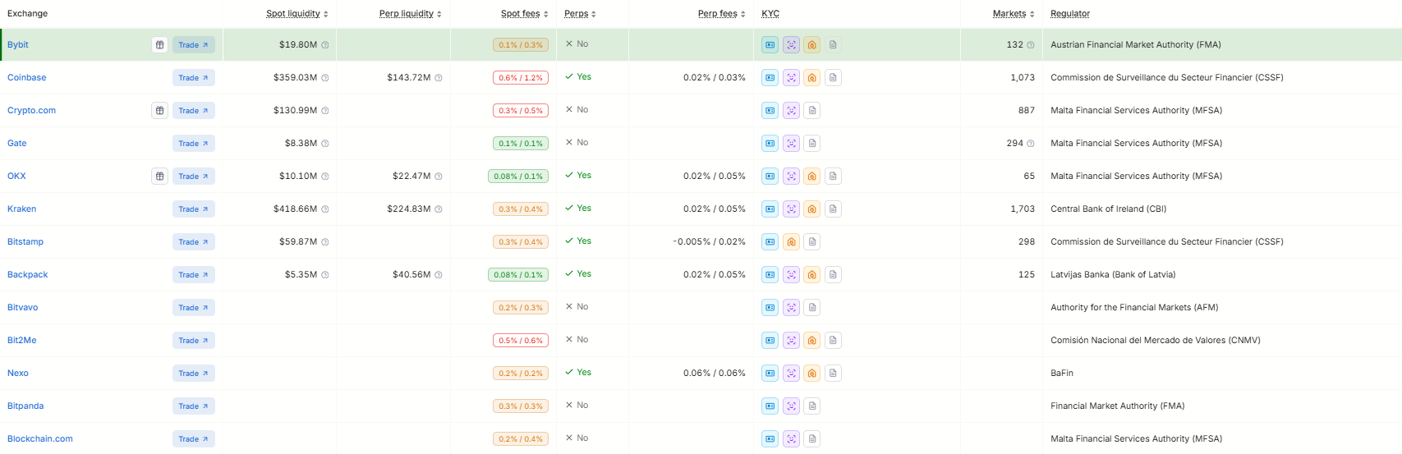This screenshot has width=1402, height=454.
Task: Click Nexo's 0.06% / 0.06% perp fees
Action: point(715,373)
